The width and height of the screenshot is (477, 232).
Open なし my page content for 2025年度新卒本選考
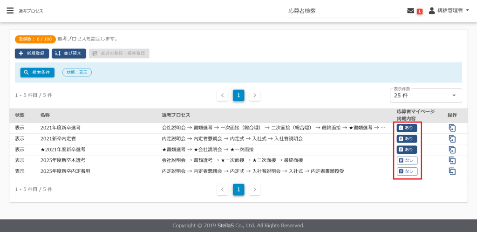[407, 160]
